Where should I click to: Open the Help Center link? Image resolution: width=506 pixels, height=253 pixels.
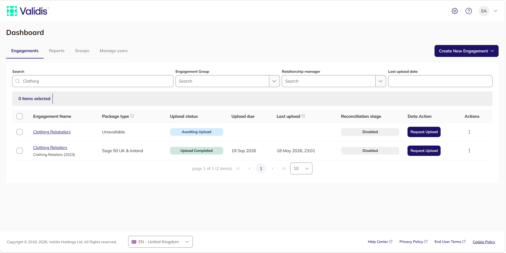point(380,242)
